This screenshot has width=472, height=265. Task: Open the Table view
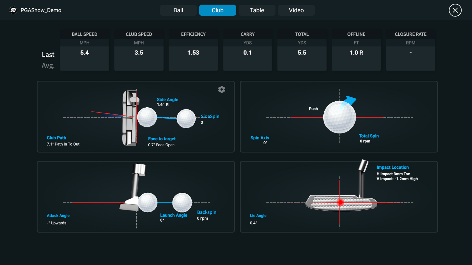(257, 10)
